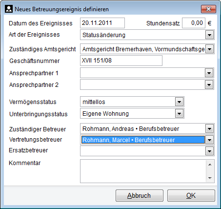
Task: Confirm the dialog with the OK button
Action: pos(191,195)
